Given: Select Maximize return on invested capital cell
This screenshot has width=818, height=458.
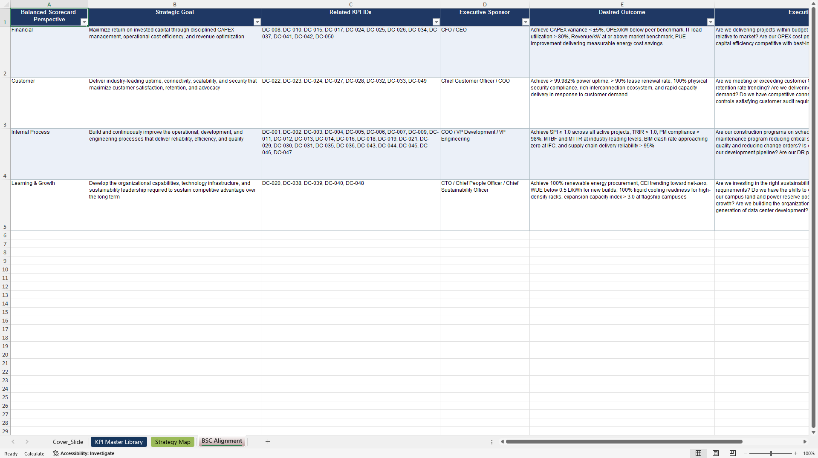Looking at the screenshot, I should click(174, 52).
